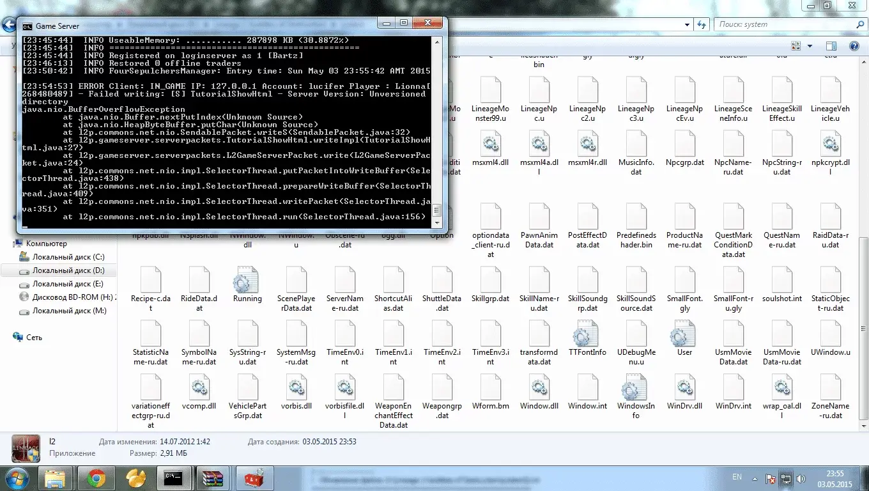Select Локальный диск (M:) in sidebar

tap(69, 311)
